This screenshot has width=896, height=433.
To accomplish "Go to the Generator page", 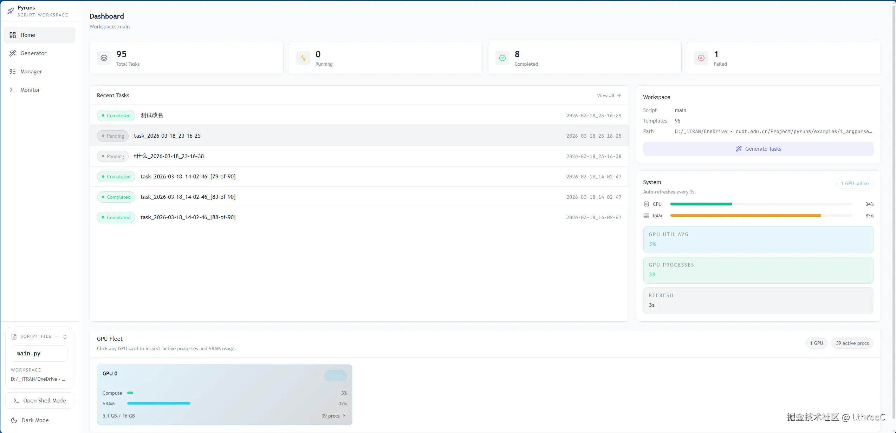I will tap(33, 53).
